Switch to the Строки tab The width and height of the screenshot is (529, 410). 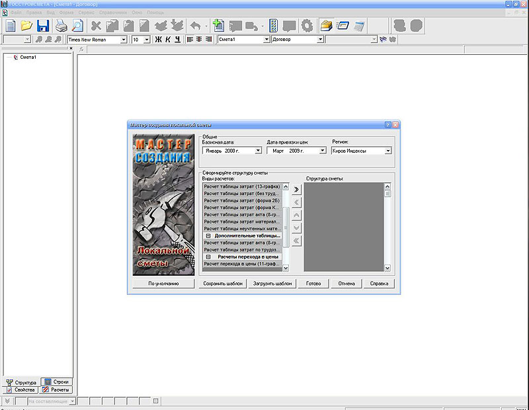tap(56, 382)
